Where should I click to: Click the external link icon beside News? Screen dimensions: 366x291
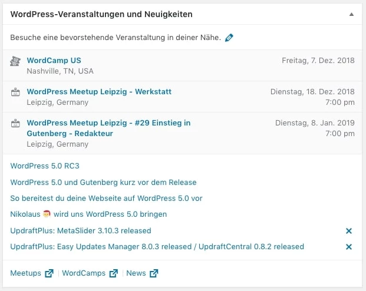(154, 273)
